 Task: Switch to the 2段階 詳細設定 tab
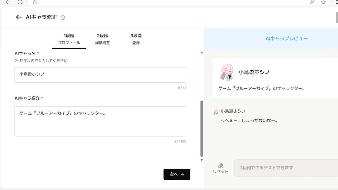tap(103, 39)
